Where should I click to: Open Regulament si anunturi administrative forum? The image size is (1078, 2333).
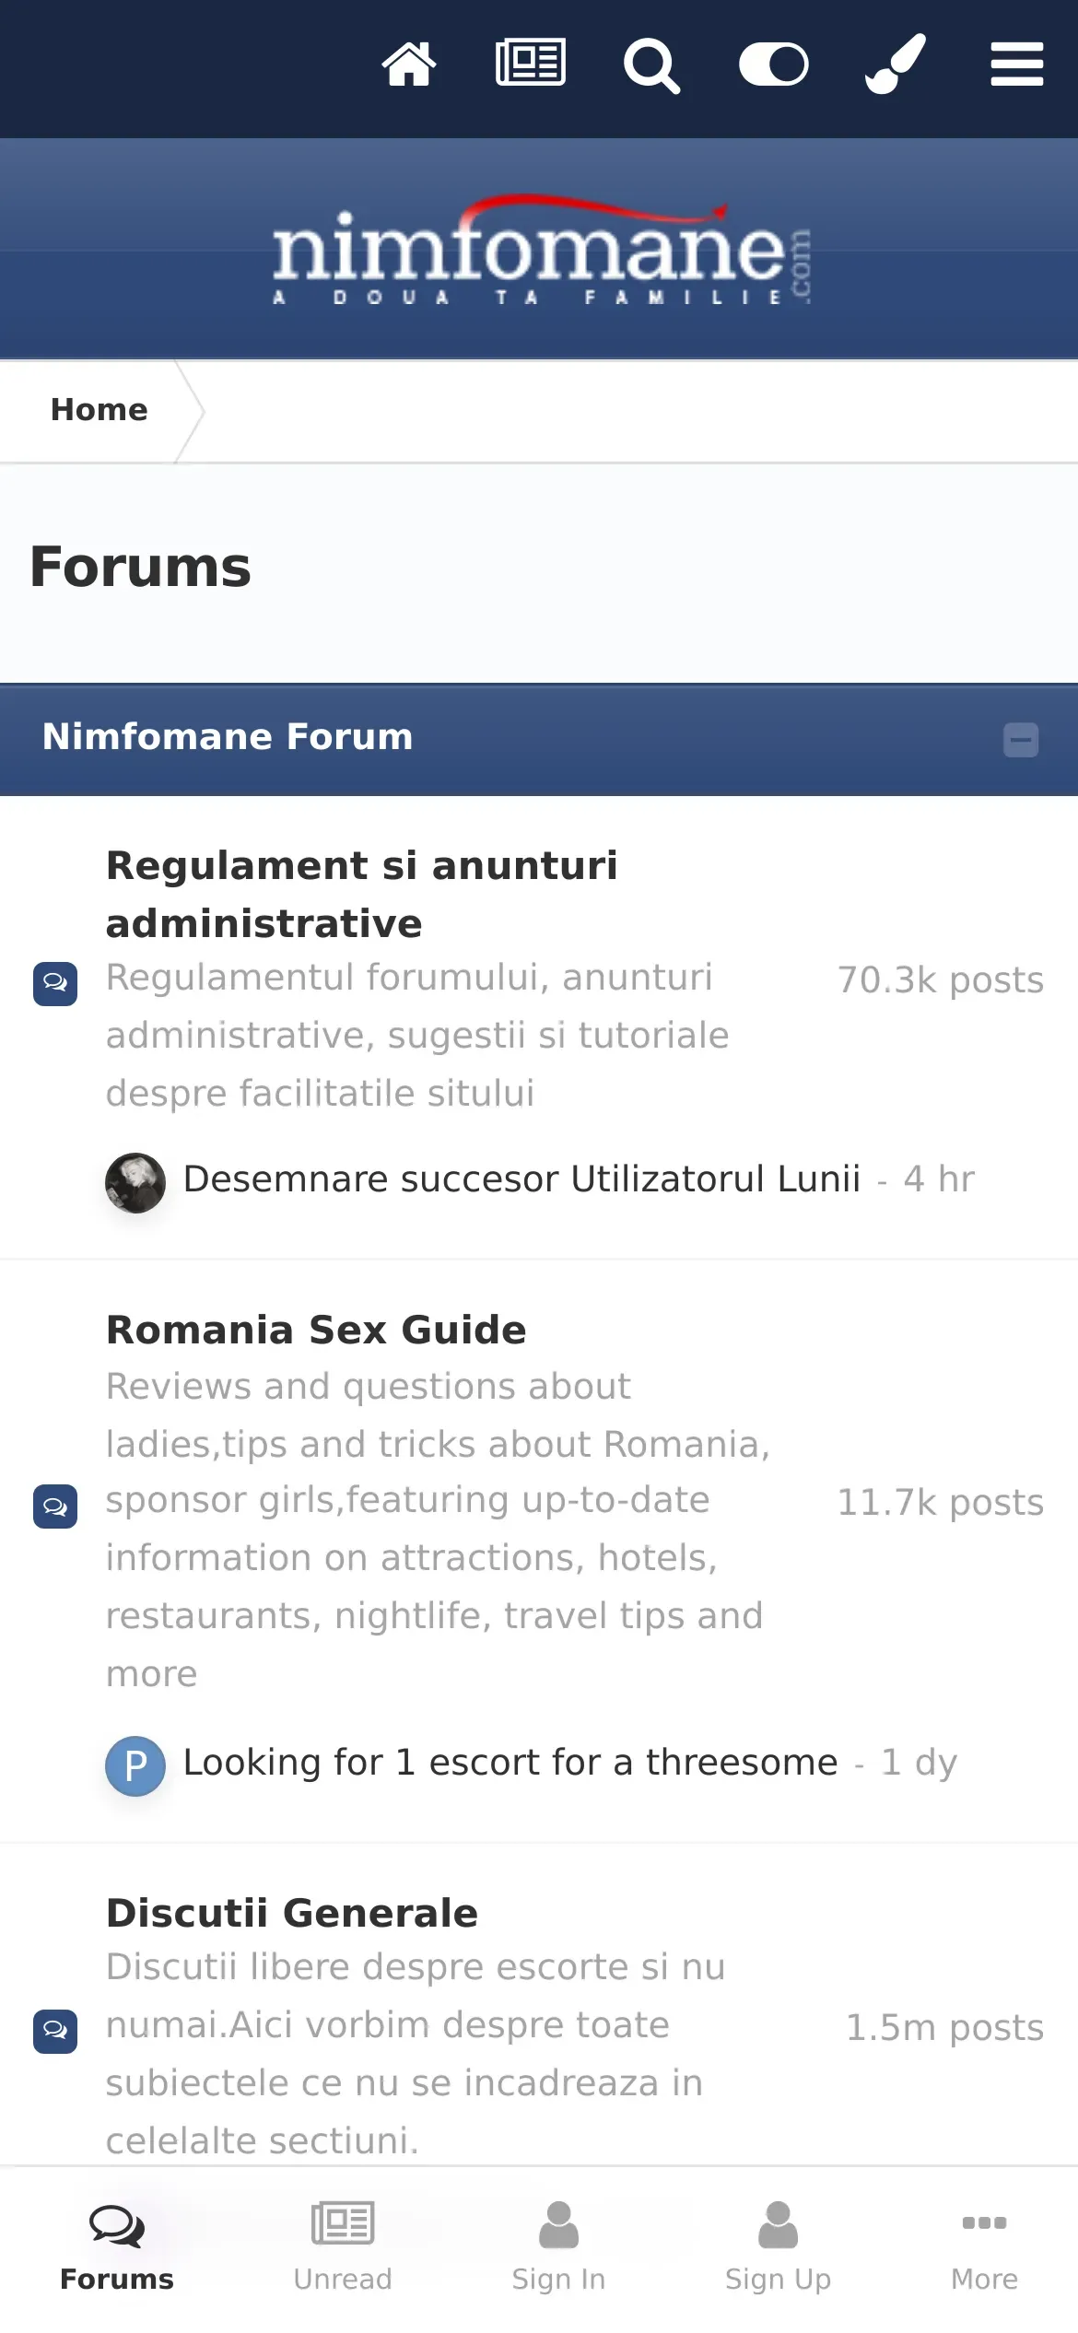coord(362,895)
